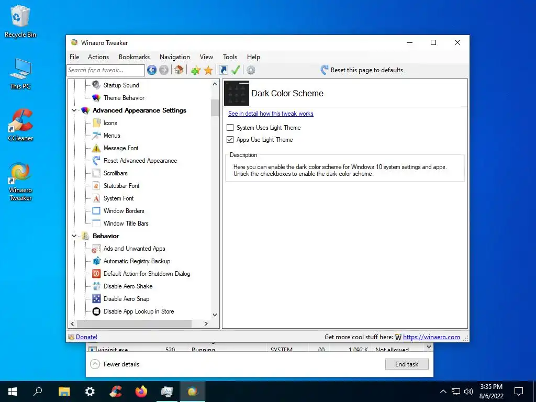The height and width of the screenshot is (402, 536).
Task: Click the Disable App Lookup in Store icon
Action: point(96,311)
